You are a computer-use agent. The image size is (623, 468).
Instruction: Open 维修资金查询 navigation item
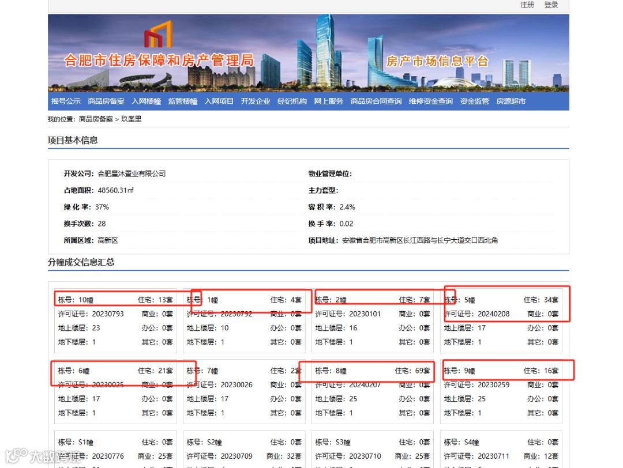click(431, 101)
